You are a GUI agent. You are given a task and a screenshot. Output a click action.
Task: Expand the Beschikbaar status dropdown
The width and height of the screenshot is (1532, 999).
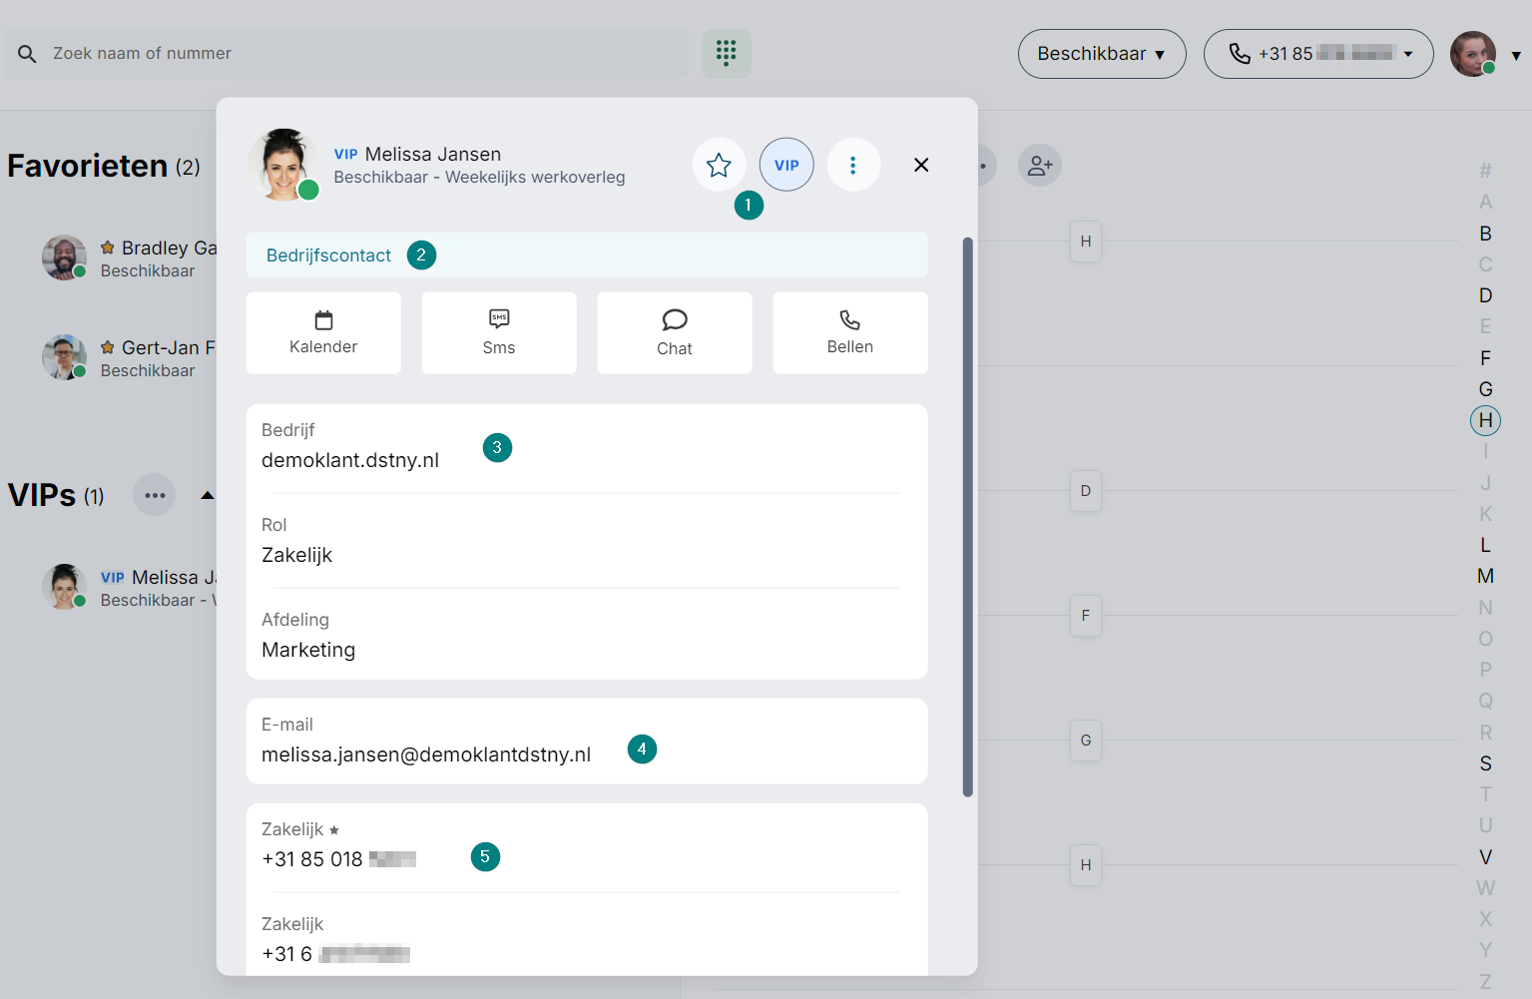pos(1102,54)
